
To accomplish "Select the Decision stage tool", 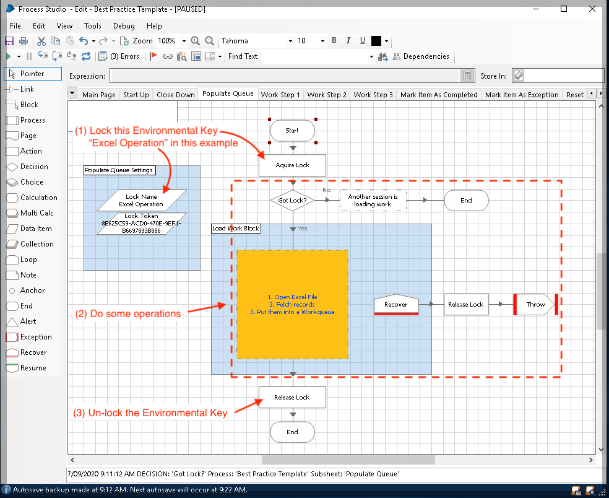I will coord(33,167).
